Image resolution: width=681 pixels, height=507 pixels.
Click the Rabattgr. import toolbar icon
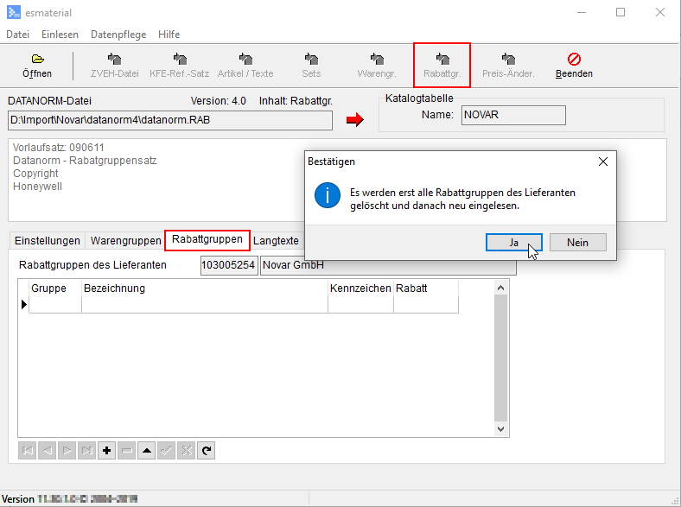(x=442, y=60)
